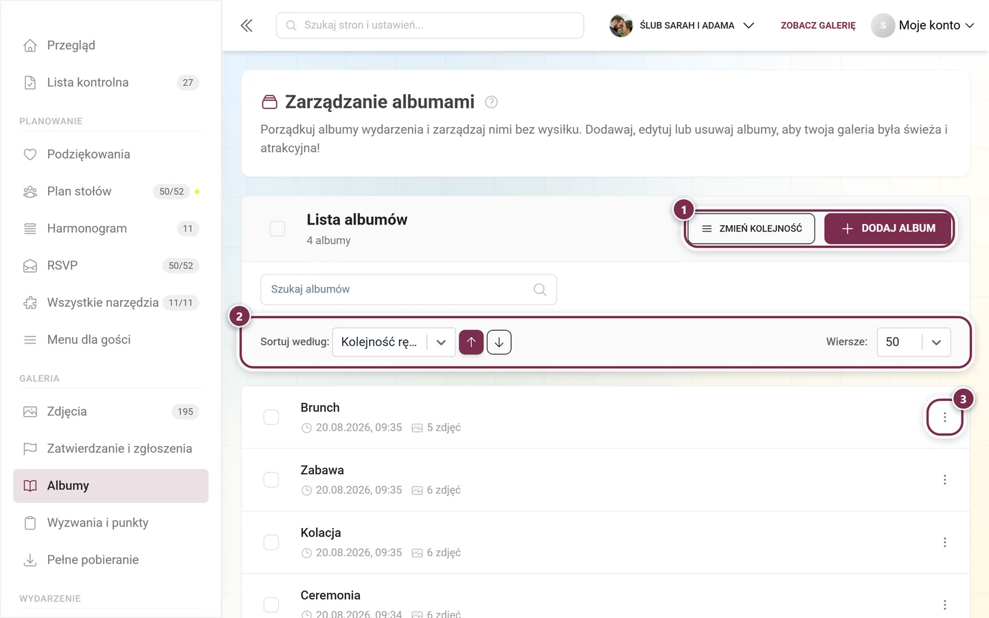Sort albums descending with down arrow
The width and height of the screenshot is (989, 618).
[x=499, y=342]
